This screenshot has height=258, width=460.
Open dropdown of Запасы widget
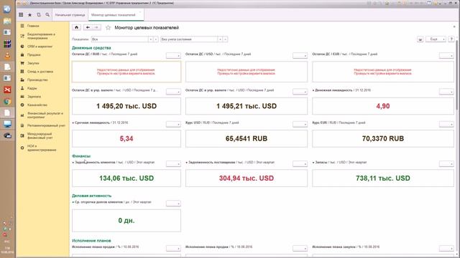[x=446, y=163]
